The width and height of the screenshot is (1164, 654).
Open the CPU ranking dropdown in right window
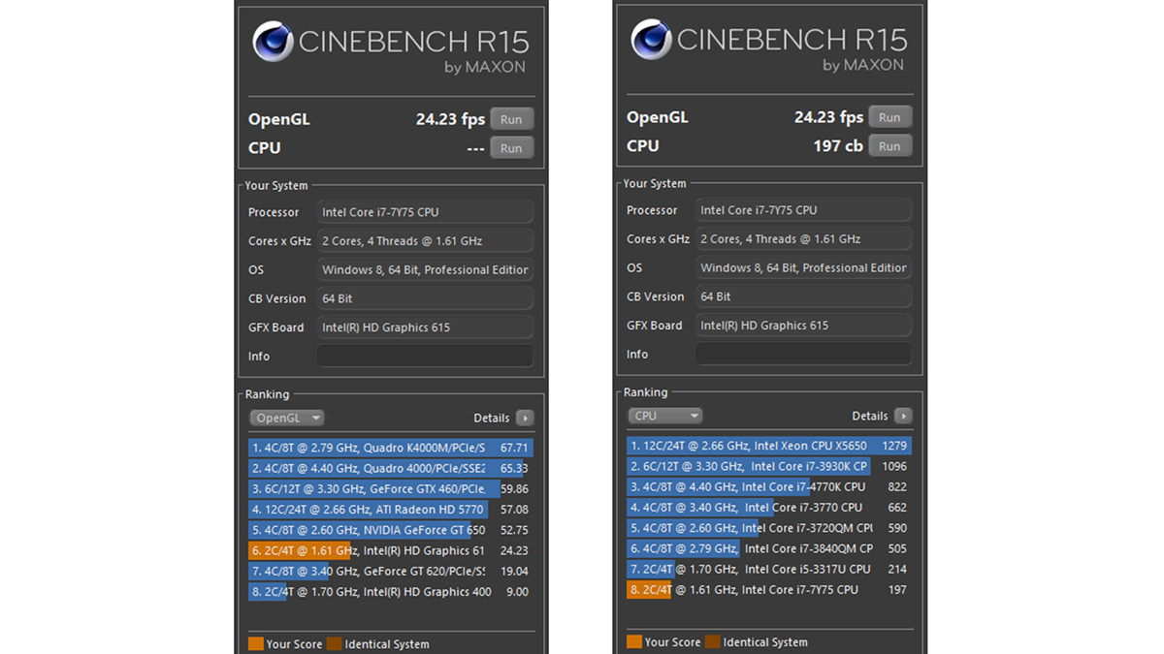[665, 416]
